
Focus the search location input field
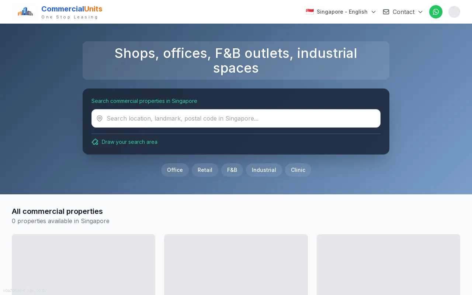(236, 118)
